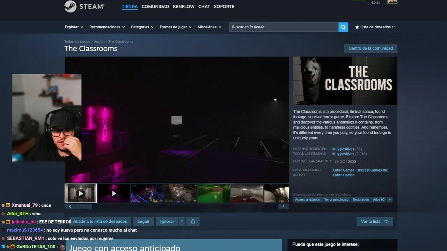This screenshot has width=447, height=251.
Task: Click the wallet balance 0,52
Action: tap(376, 3)
